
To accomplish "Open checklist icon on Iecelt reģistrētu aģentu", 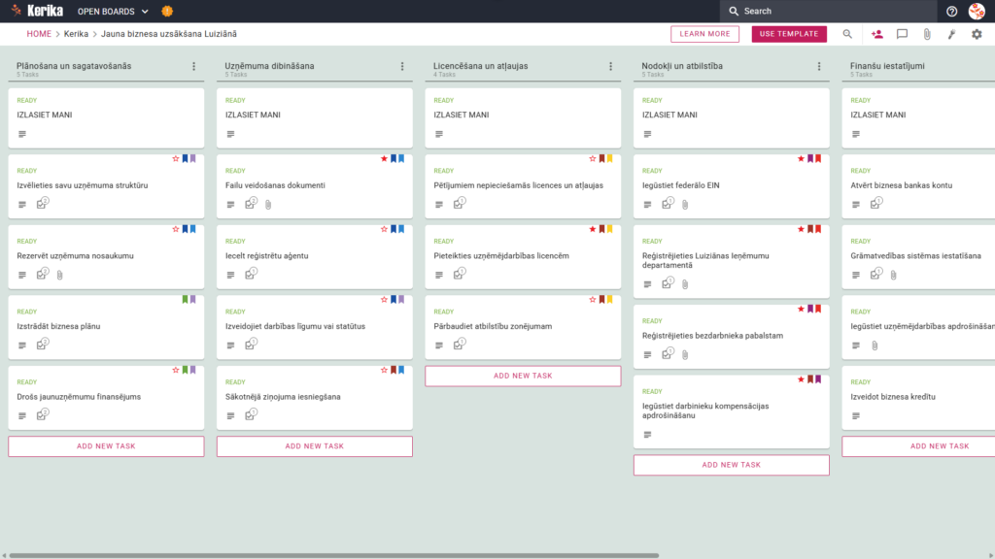I will pyautogui.click(x=251, y=275).
